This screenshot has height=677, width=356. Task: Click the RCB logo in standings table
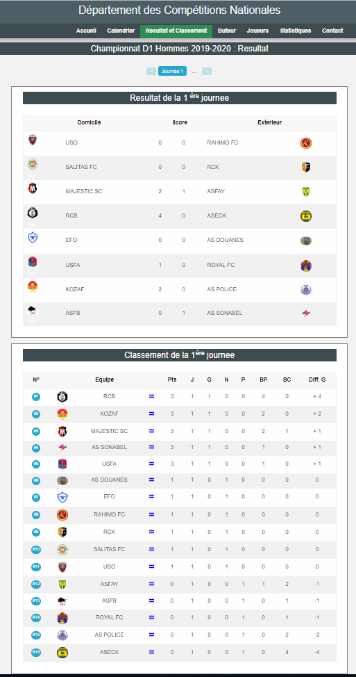click(x=62, y=397)
